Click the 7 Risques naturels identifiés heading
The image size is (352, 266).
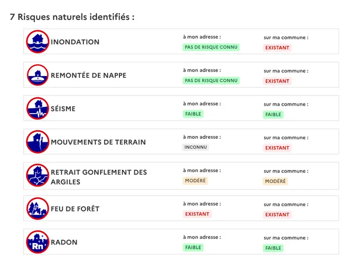(72, 17)
